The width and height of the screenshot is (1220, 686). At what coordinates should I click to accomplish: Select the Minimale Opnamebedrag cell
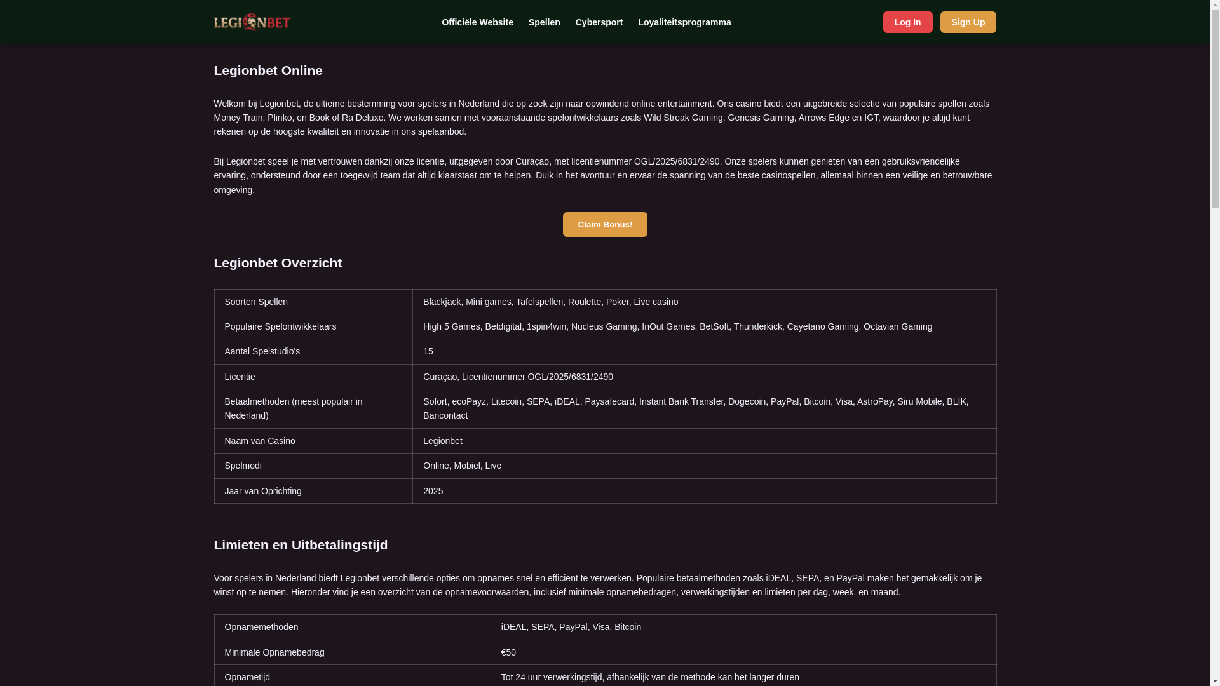352,652
